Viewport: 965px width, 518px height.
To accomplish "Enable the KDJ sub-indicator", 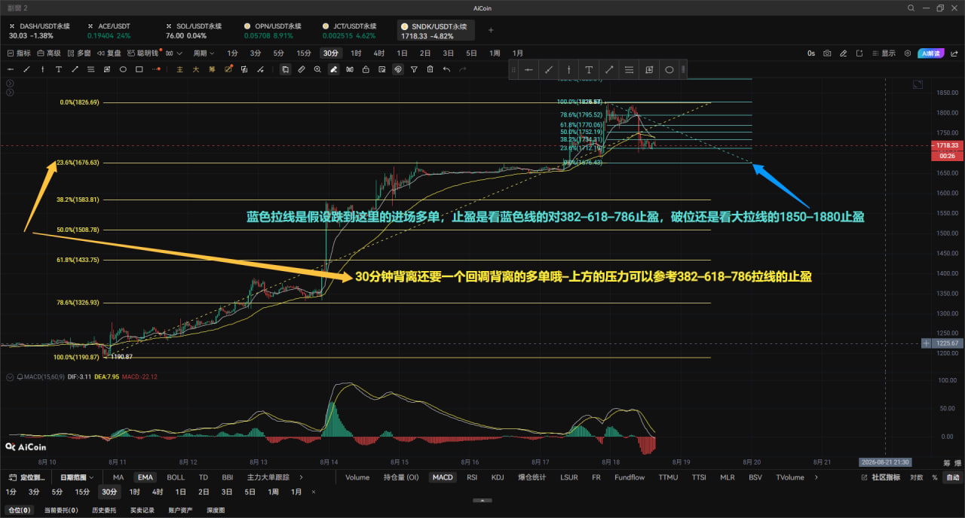I will coord(498,477).
